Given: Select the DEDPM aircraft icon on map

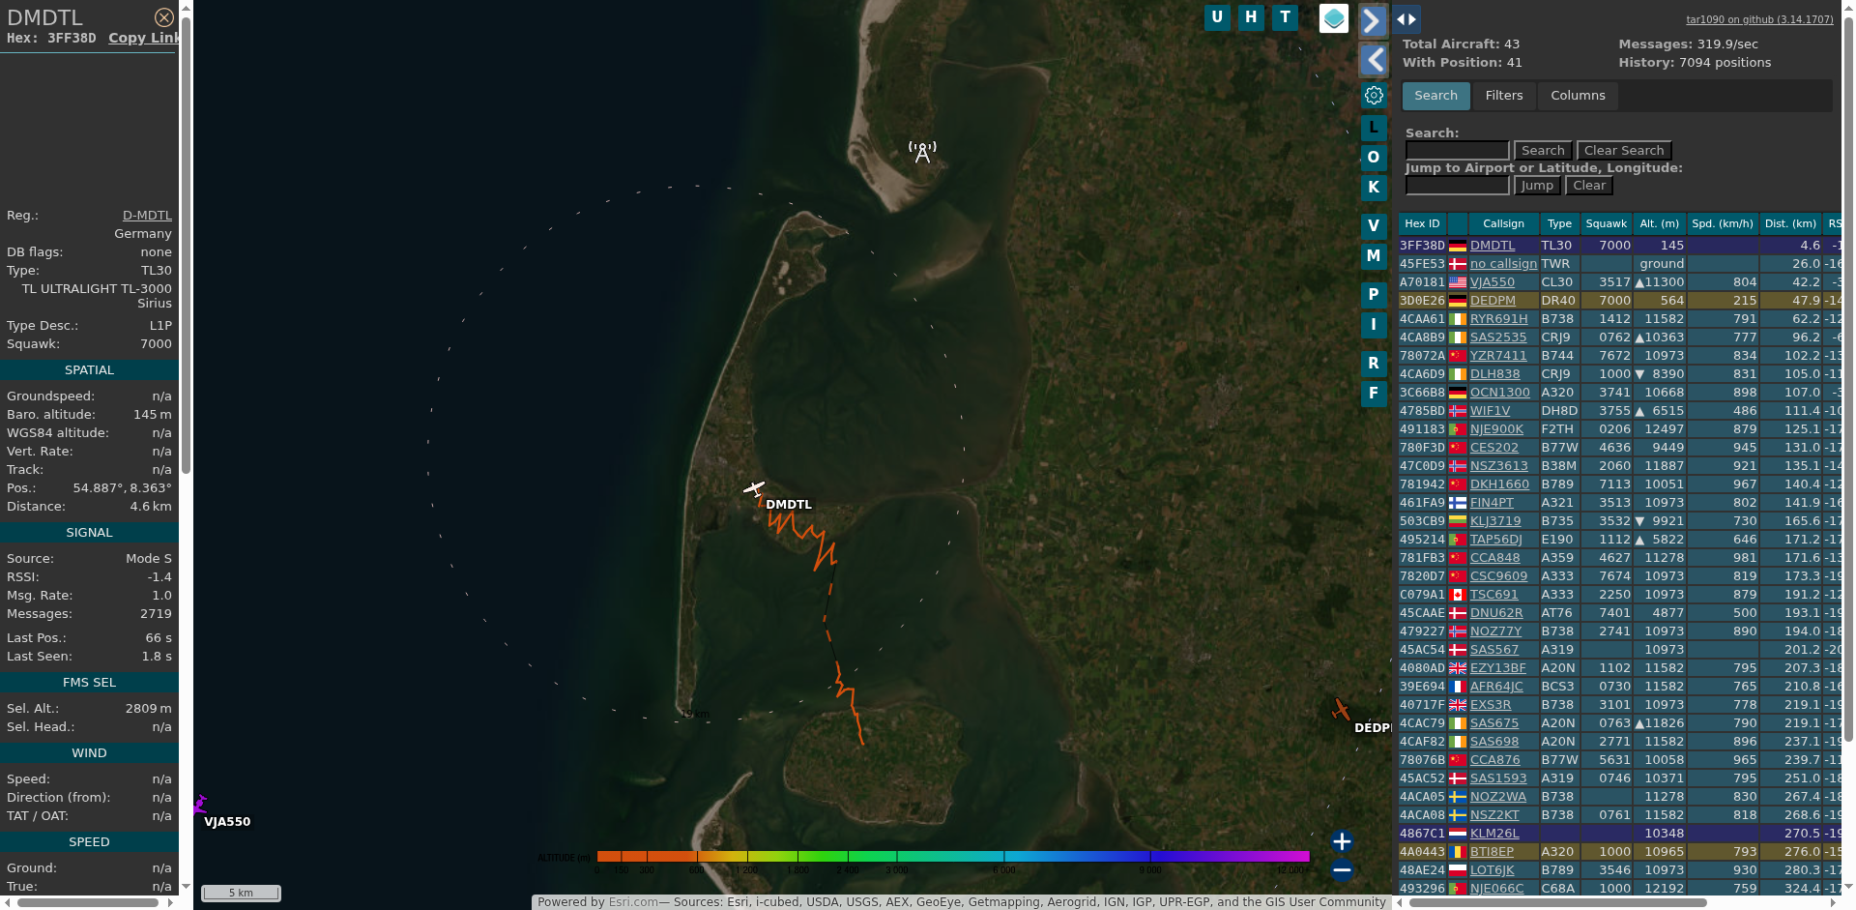Looking at the screenshot, I should 1340,710.
